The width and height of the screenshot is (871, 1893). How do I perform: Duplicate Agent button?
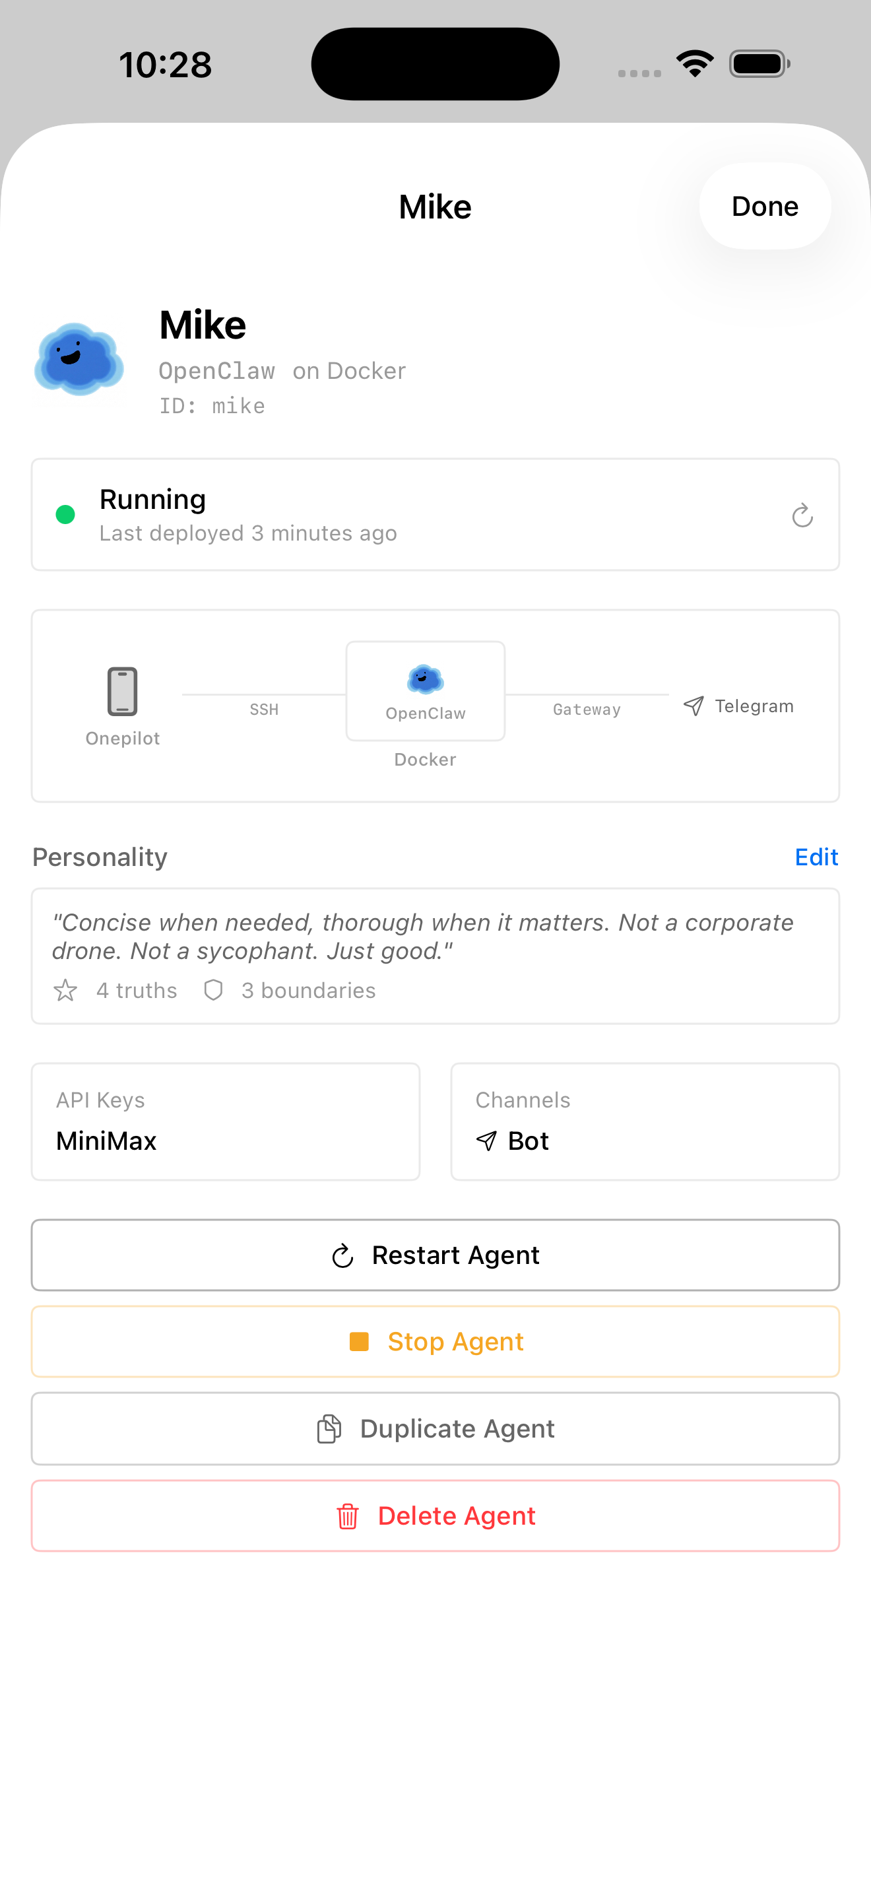tap(435, 1428)
